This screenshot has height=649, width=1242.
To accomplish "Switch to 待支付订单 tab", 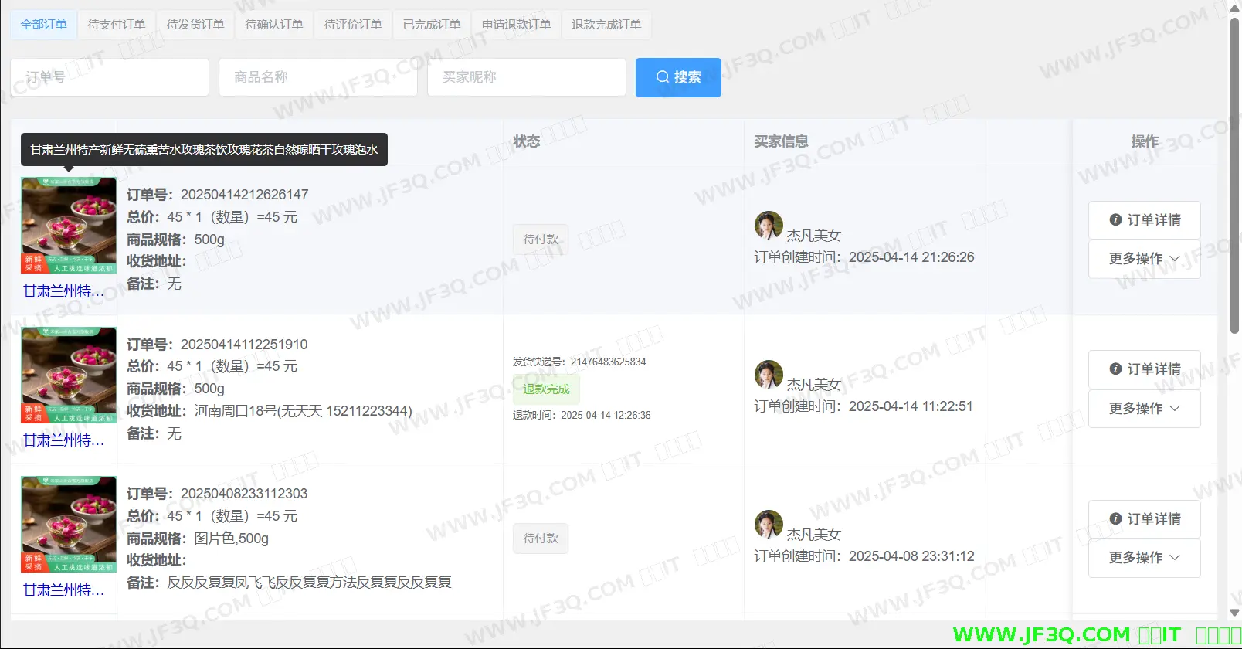I will tap(117, 25).
